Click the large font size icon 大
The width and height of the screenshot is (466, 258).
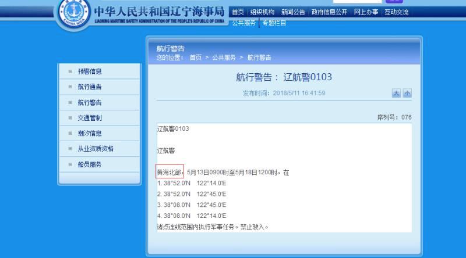[x=396, y=94]
